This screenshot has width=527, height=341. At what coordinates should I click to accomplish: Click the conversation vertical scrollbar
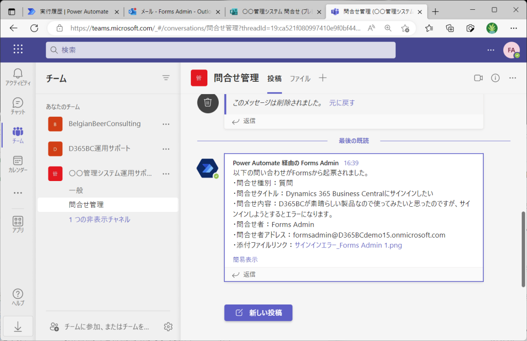tap(523, 249)
